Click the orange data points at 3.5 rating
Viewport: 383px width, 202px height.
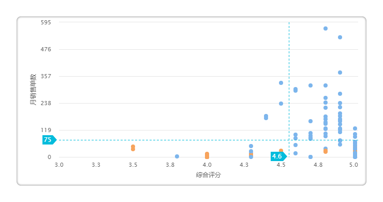(x=133, y=148)
